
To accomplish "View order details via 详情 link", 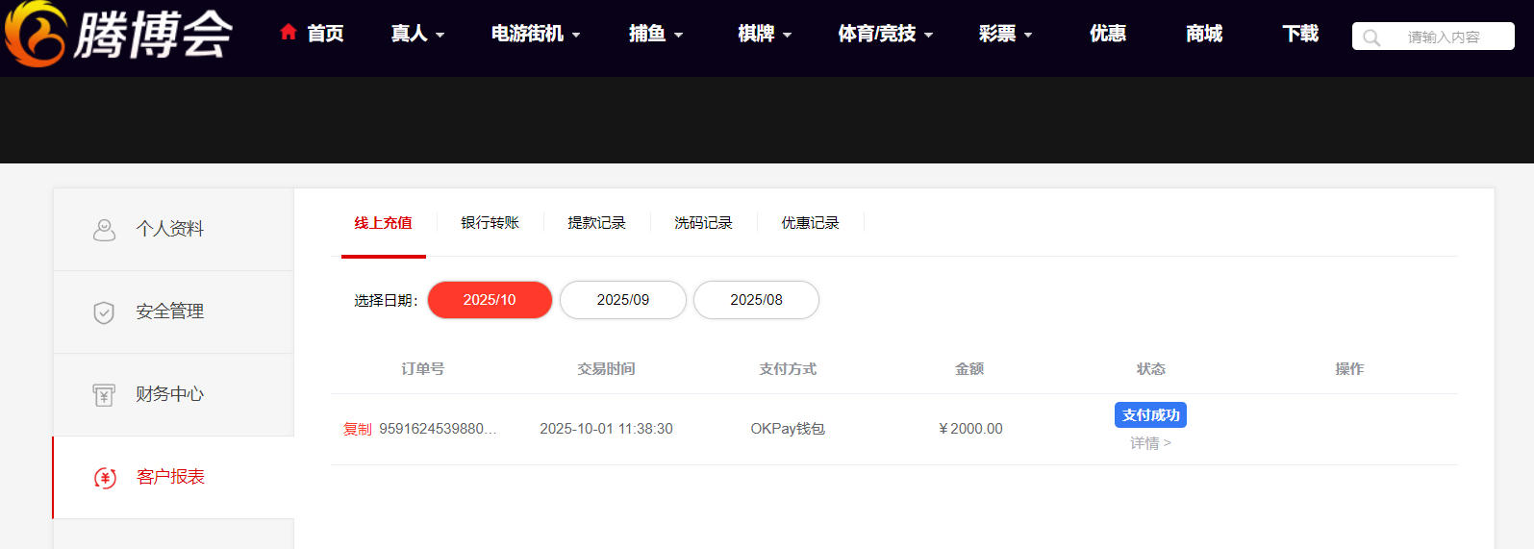I will tap(1150, 443).
